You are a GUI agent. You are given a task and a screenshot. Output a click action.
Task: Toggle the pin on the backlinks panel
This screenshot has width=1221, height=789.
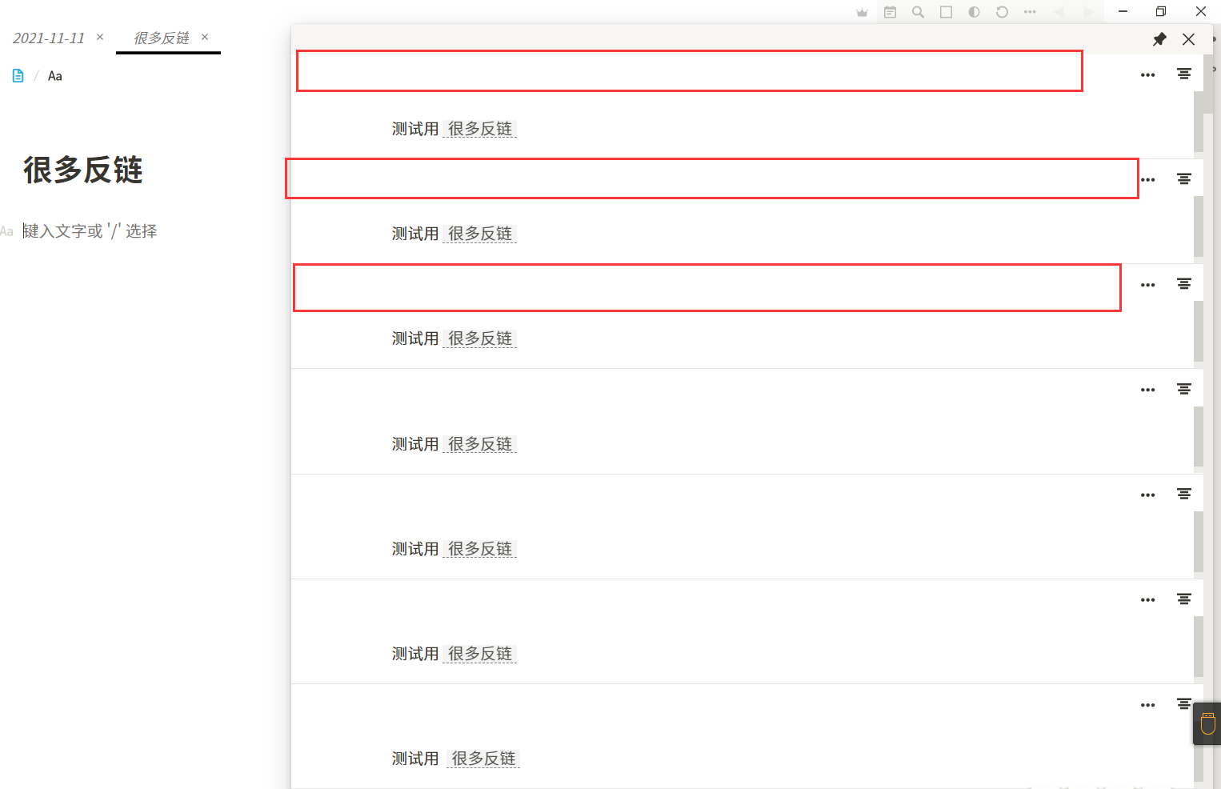point(1159,39)
